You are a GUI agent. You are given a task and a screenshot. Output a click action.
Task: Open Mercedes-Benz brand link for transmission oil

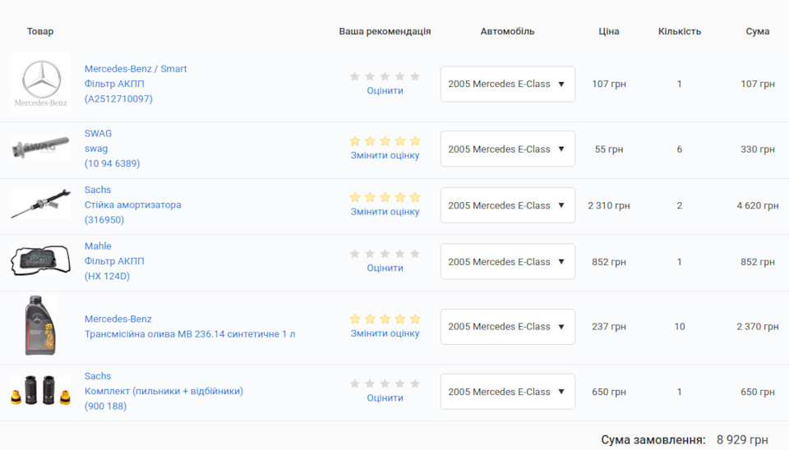pyautogui.click(x=118, y=319)
